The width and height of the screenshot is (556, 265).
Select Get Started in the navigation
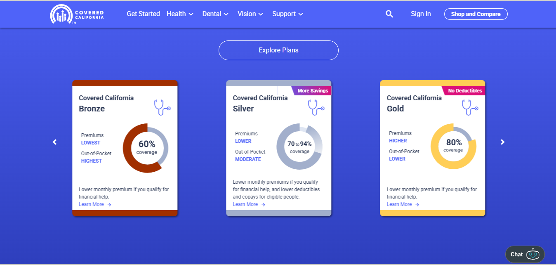[143, 14]
